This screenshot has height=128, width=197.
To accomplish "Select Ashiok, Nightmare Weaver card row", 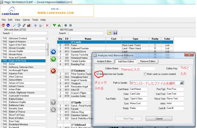I will pos(24,93).
